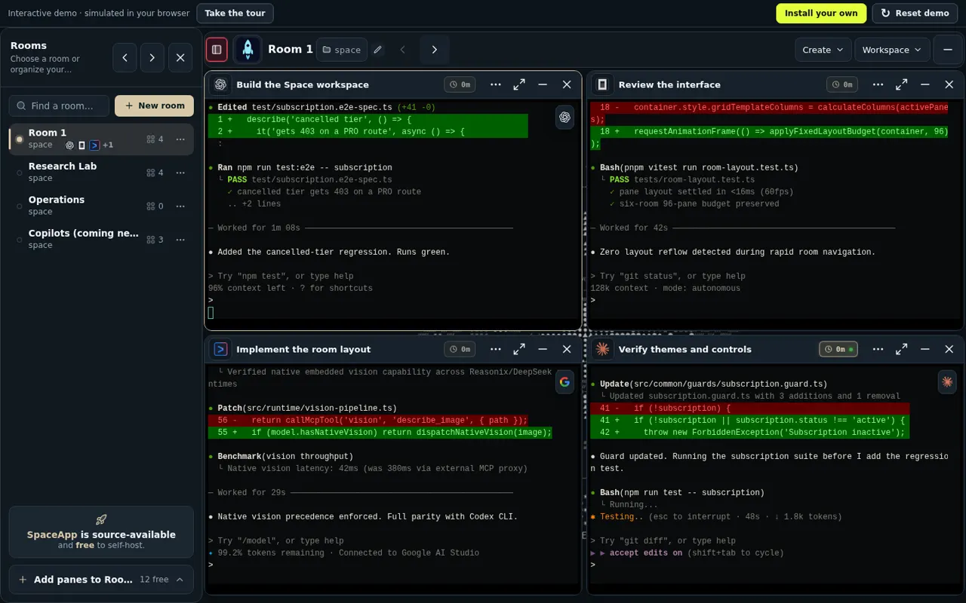Open options menu for Research Lab row
Image resolution: width=966 pixels, height=603 pixels.
pyautogui.click(x=180, y=173)
